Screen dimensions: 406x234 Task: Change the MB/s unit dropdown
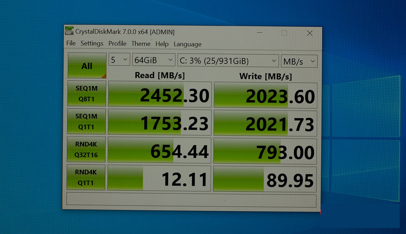[299, 61]
